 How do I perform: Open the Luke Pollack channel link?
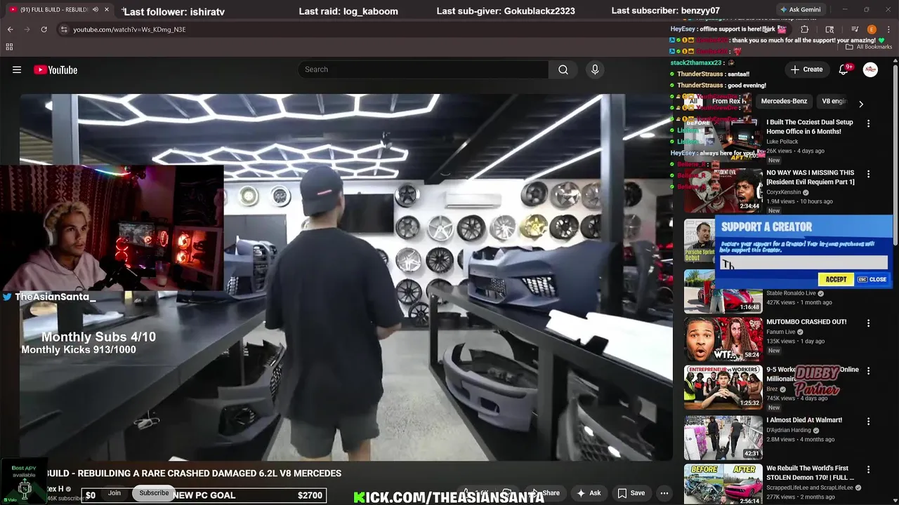tap(782, 142)
